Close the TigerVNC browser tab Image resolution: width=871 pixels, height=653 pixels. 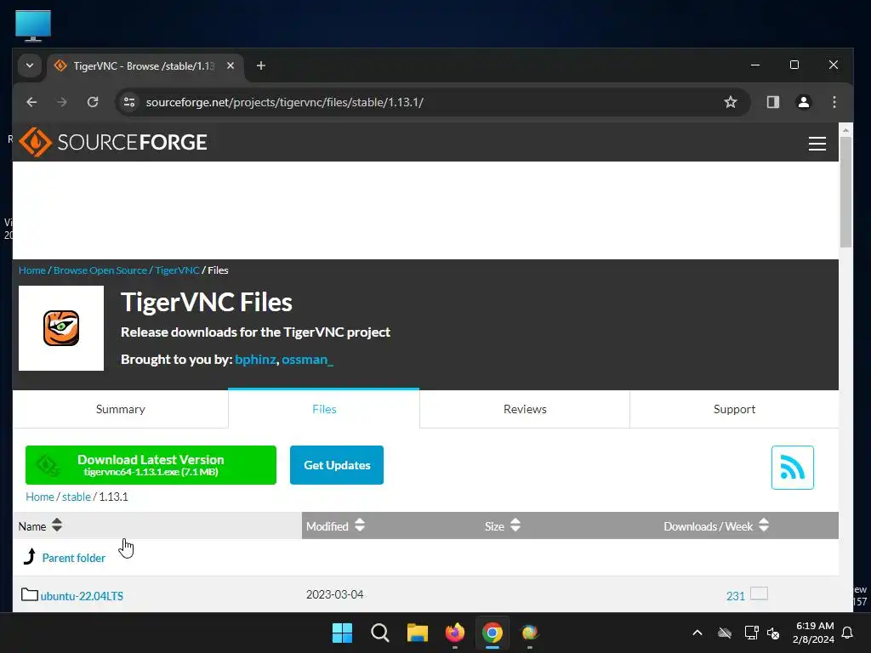pyautogui.click(x=231, y=65)
